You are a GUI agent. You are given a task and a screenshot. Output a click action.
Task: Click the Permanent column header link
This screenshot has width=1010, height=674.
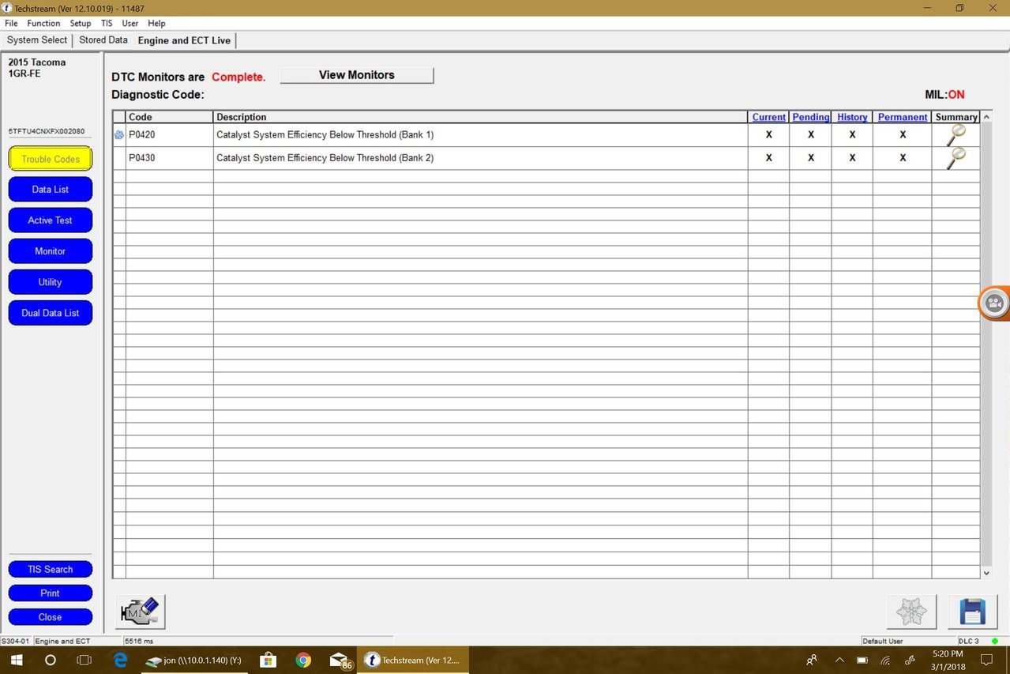903,117
